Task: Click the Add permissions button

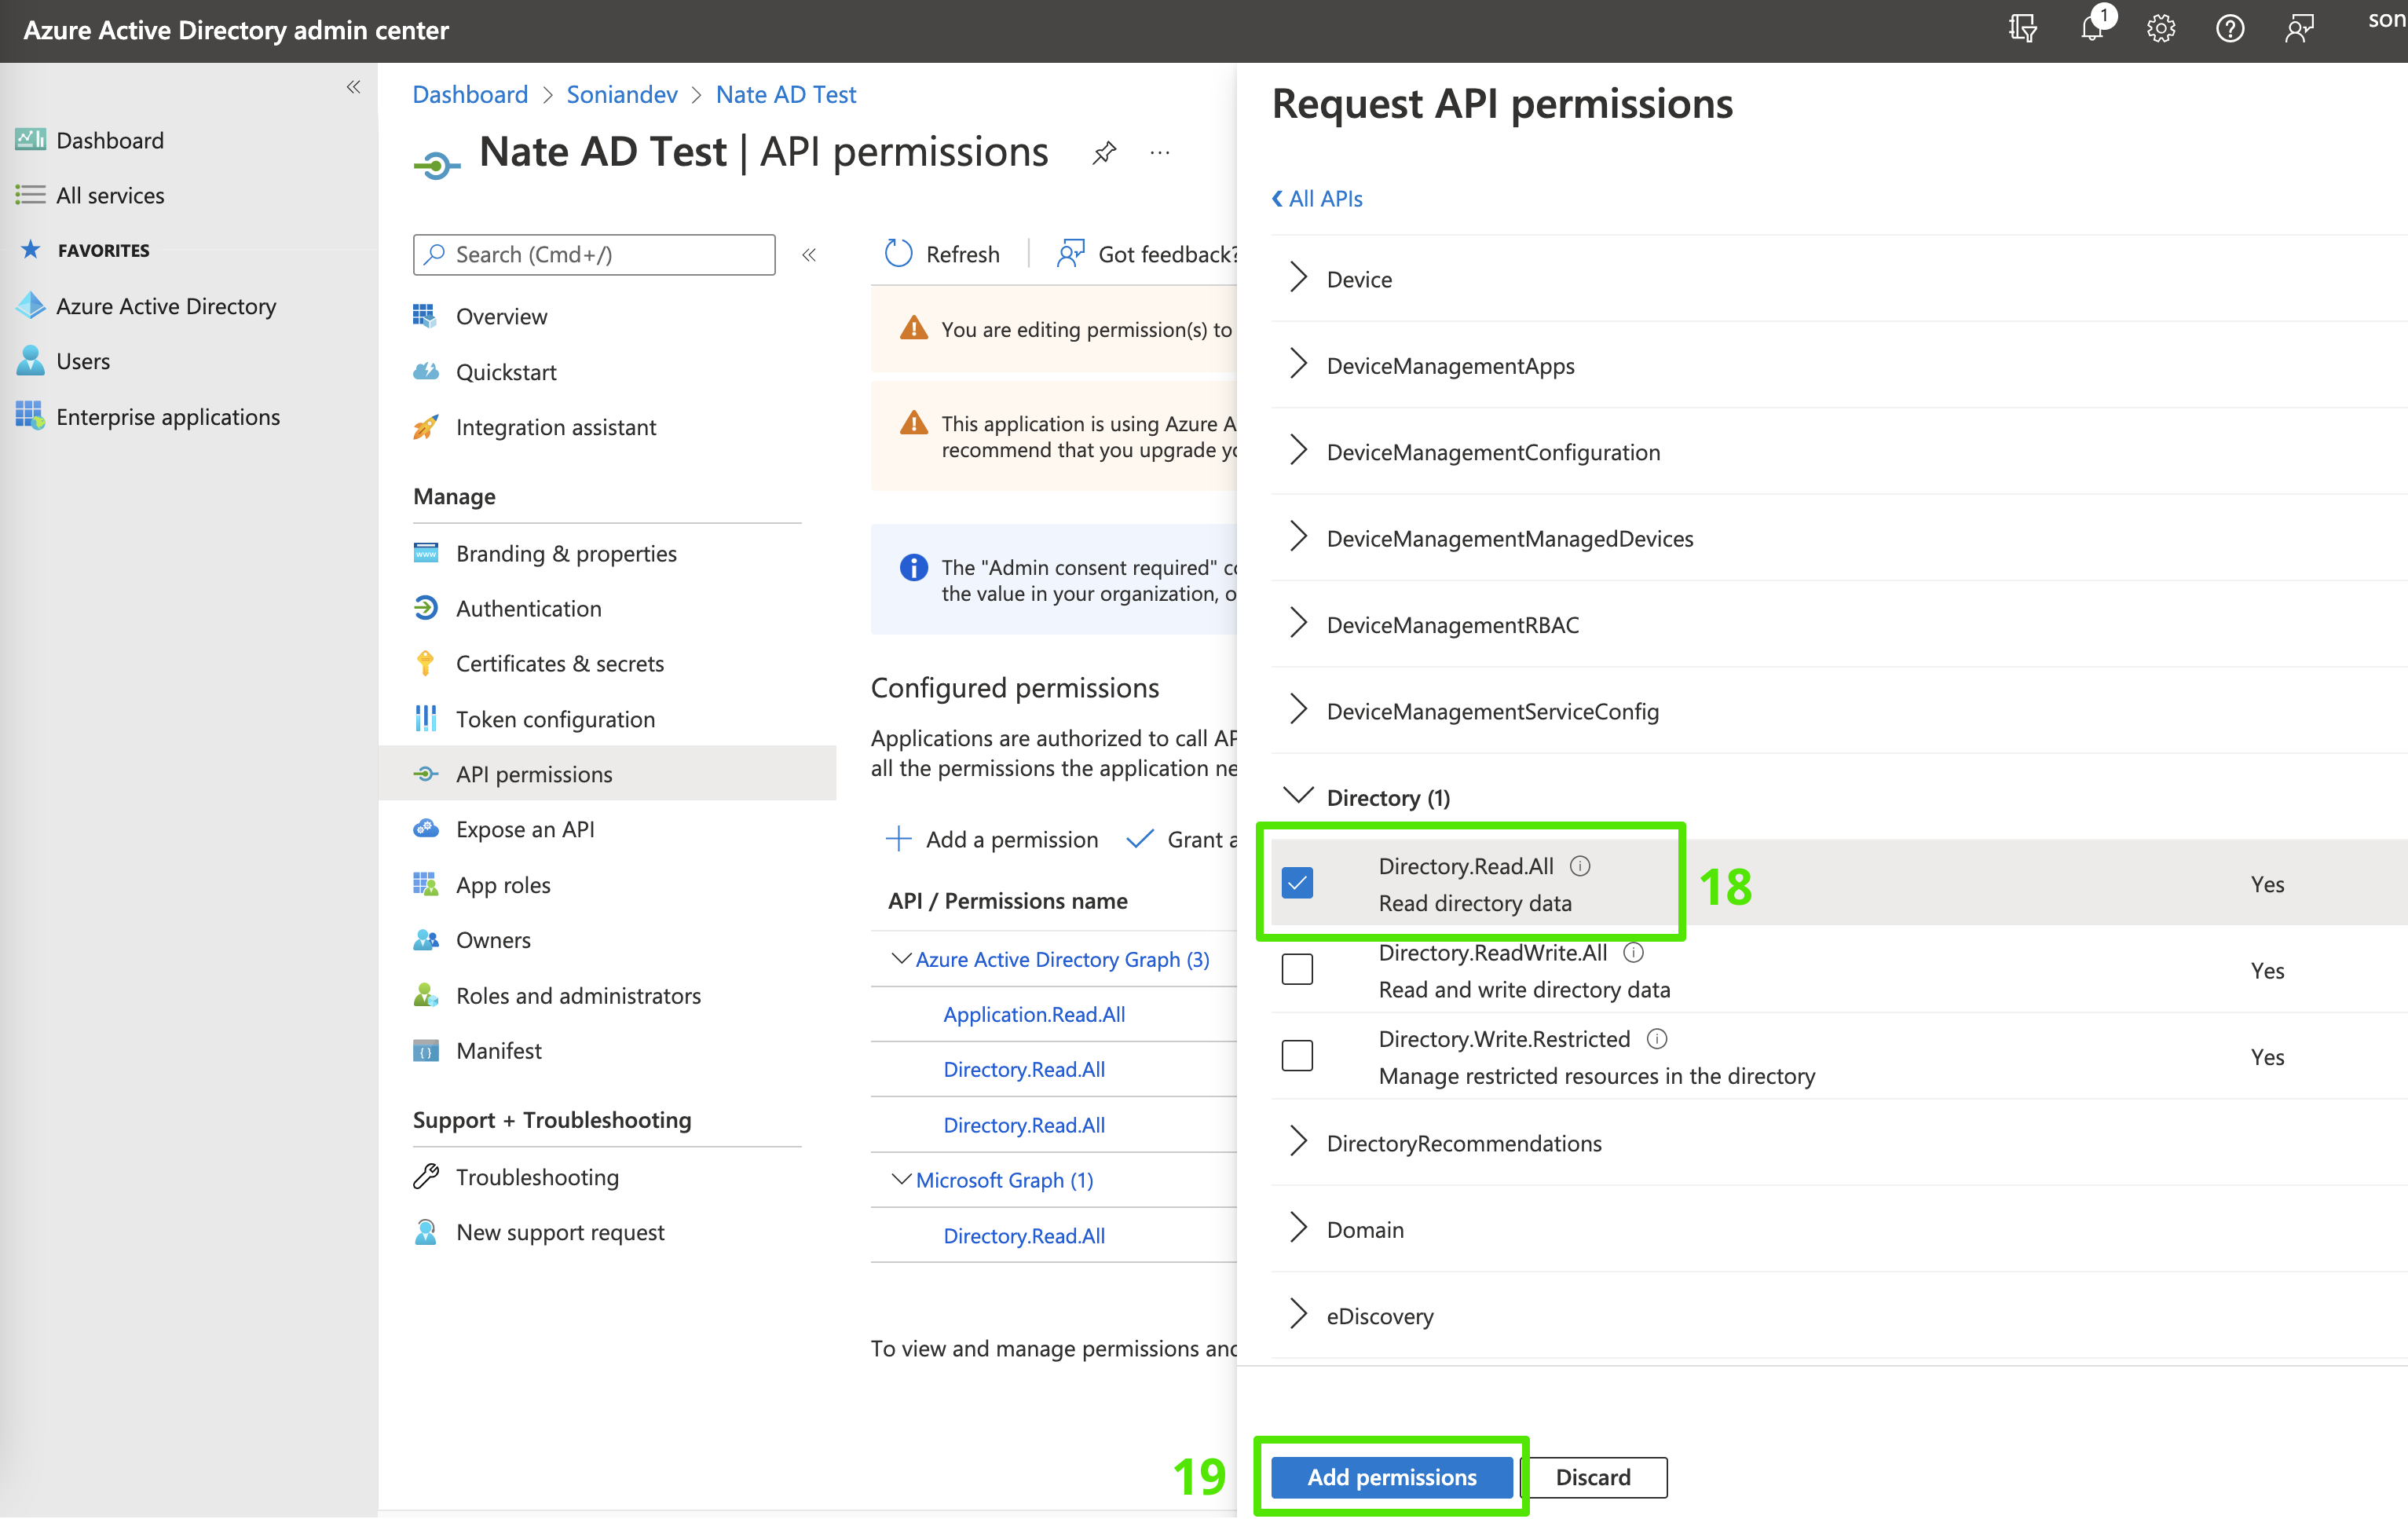Action: click(x=1391, y=1477)
